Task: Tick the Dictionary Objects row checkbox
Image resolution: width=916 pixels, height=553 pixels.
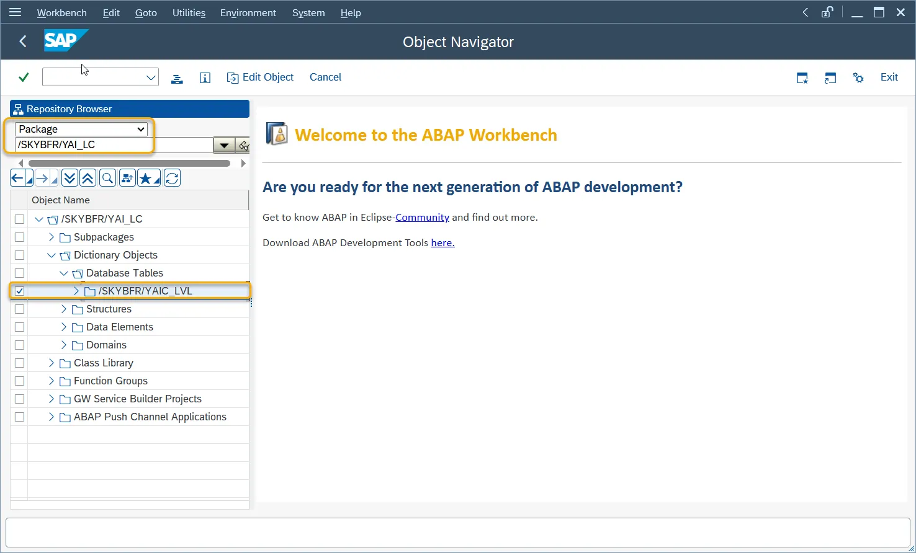Action: 19,255
